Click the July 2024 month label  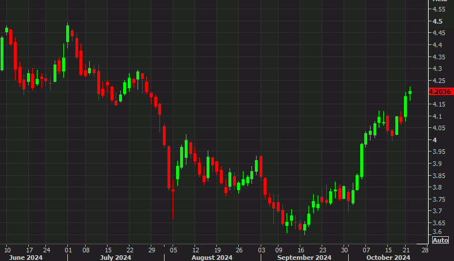point(115,258)
